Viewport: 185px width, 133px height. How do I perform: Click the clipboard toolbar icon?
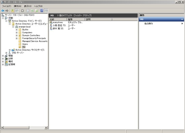pos(22,11)
